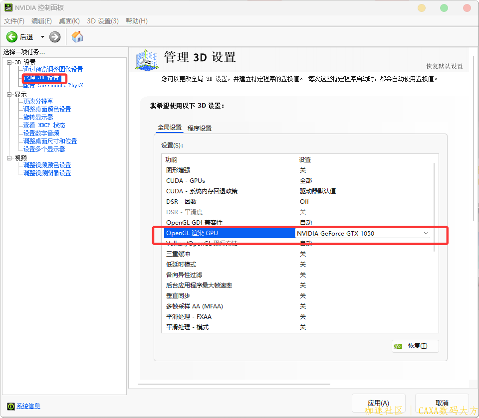Select 更改分辨率 in the task tree
The width and height of the screenshot is (479, 418).
[x=38, y=101]
